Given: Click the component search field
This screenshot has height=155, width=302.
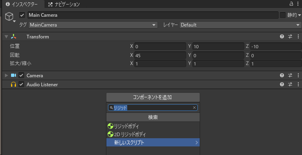Looking at the screenshot, I should tap(153, 108).
